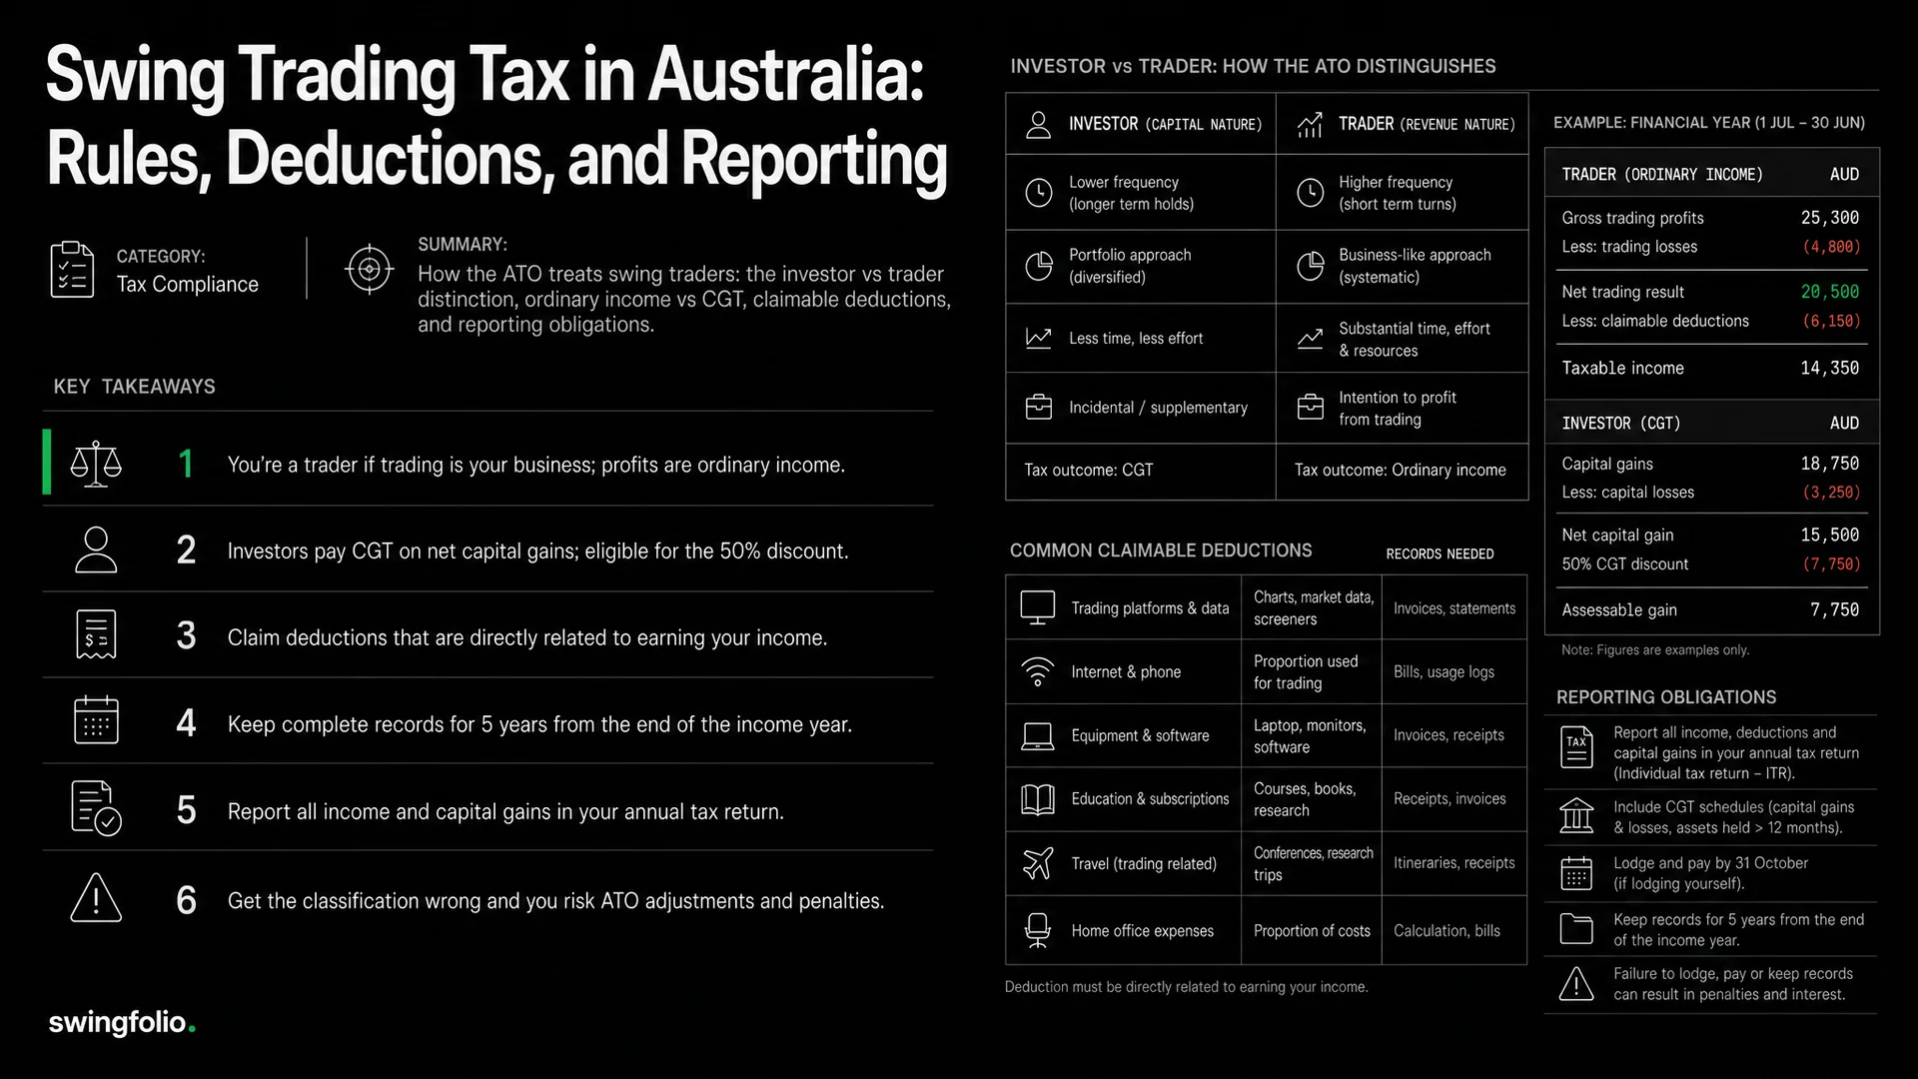Image resolution: width=1918 pixels, height=1079 pixels.
Task: Click the document-check icon for takeaway 5
Action: coord(96,808)
